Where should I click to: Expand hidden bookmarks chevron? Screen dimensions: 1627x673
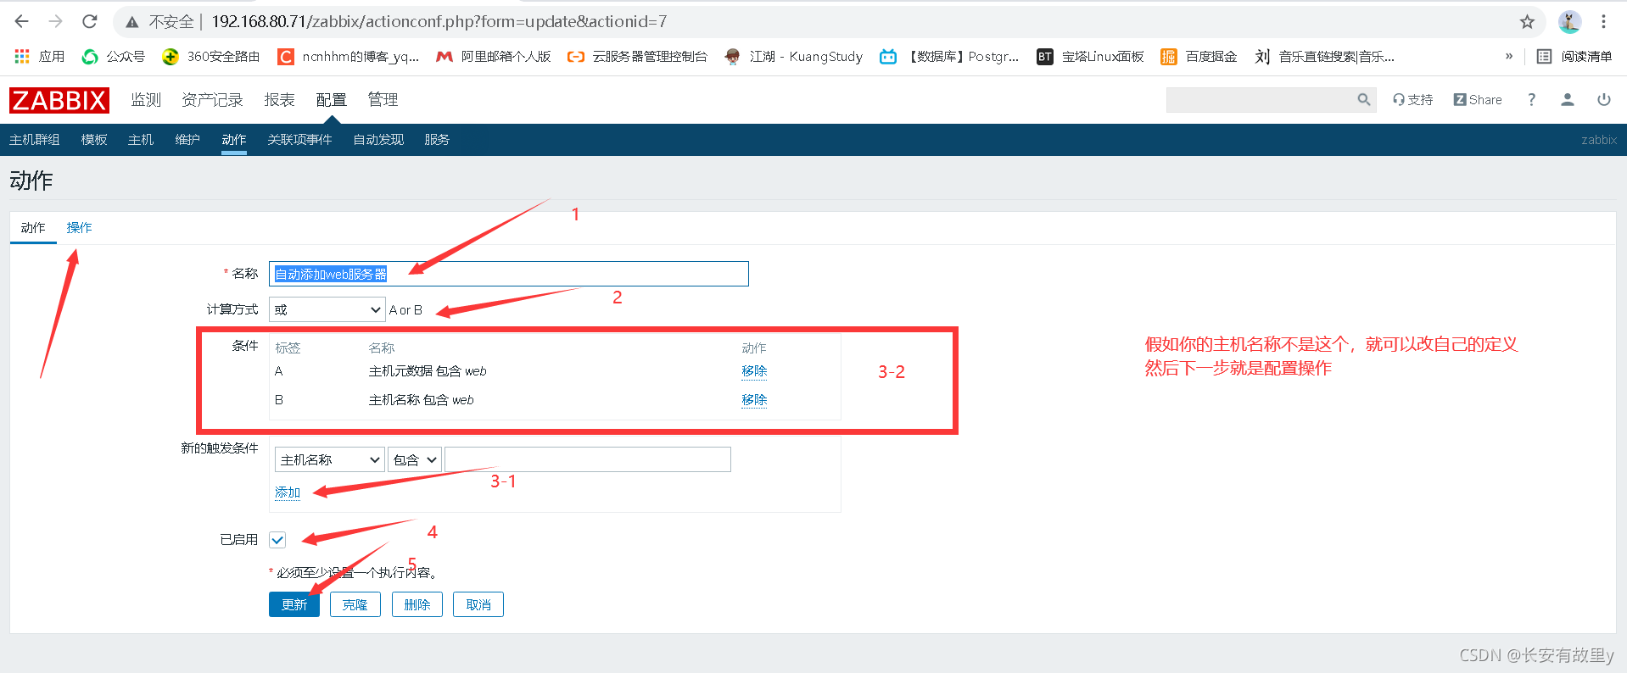click(1509, 56)
